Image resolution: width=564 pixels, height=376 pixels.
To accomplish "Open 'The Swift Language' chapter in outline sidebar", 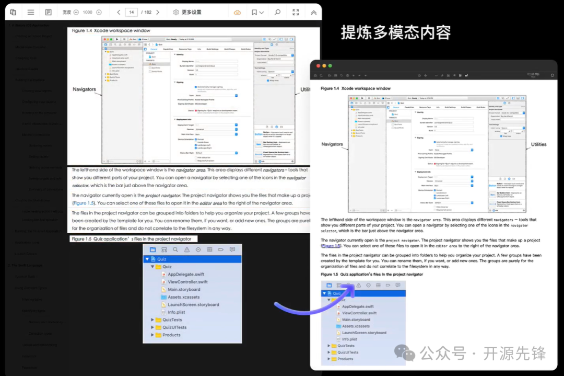I will [x=25, y=265].
